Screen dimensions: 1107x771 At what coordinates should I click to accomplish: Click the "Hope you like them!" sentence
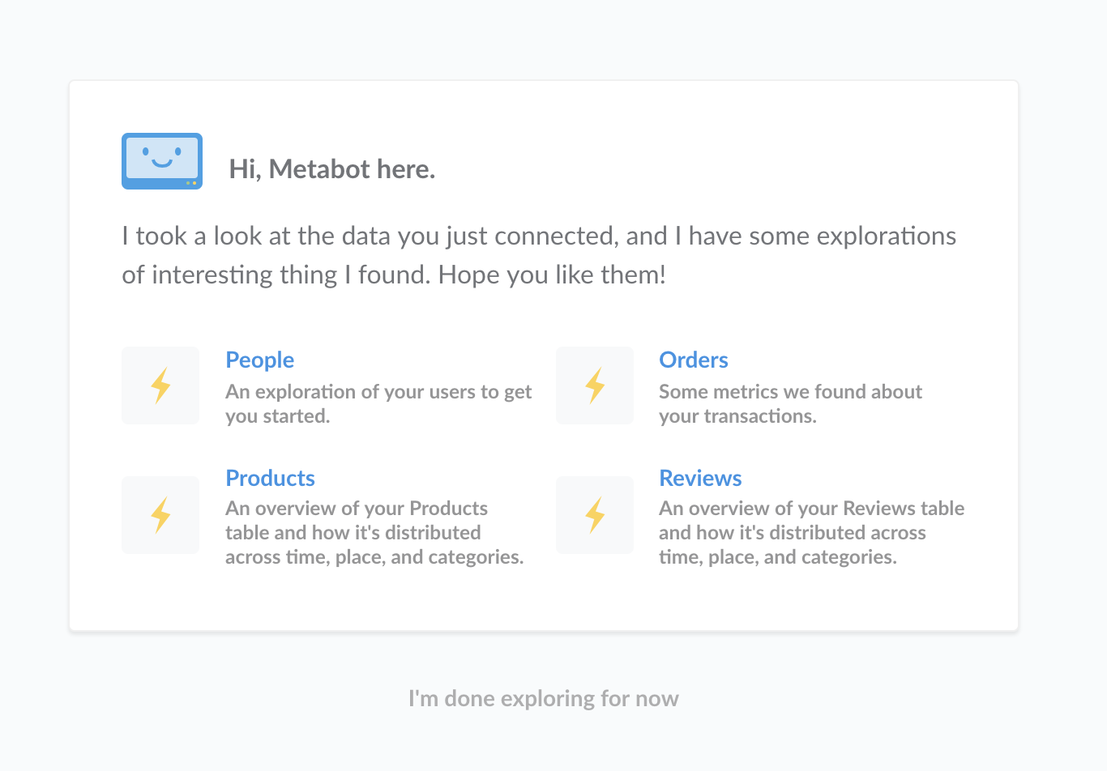pos(552,275)
